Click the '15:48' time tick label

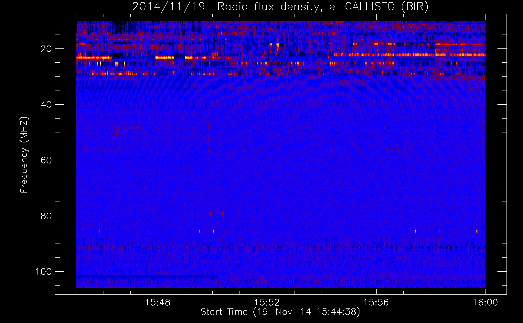click(158, 303)
